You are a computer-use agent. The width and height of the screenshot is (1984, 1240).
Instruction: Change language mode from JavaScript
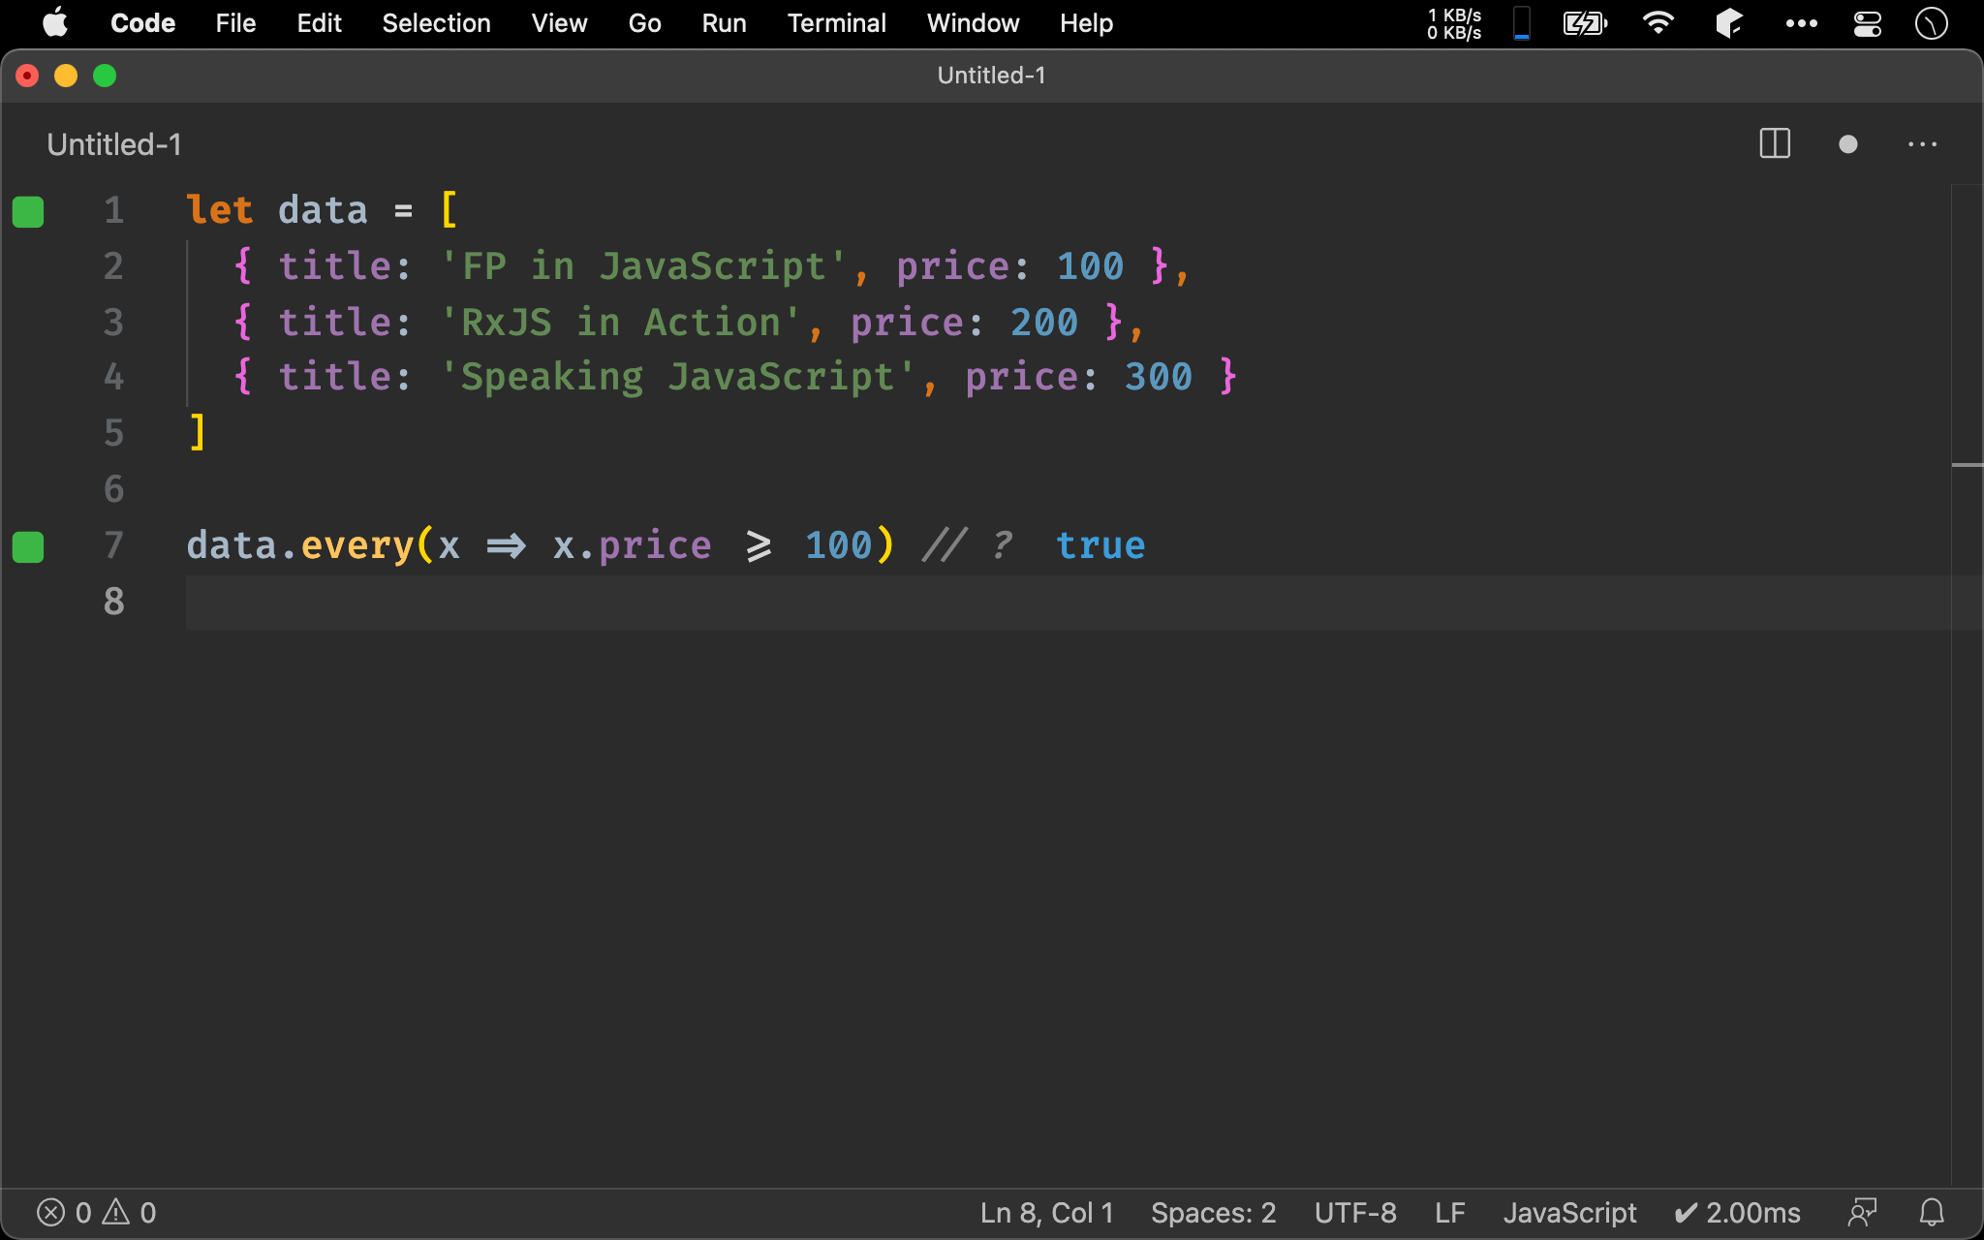click(x=1569, y=1212)
